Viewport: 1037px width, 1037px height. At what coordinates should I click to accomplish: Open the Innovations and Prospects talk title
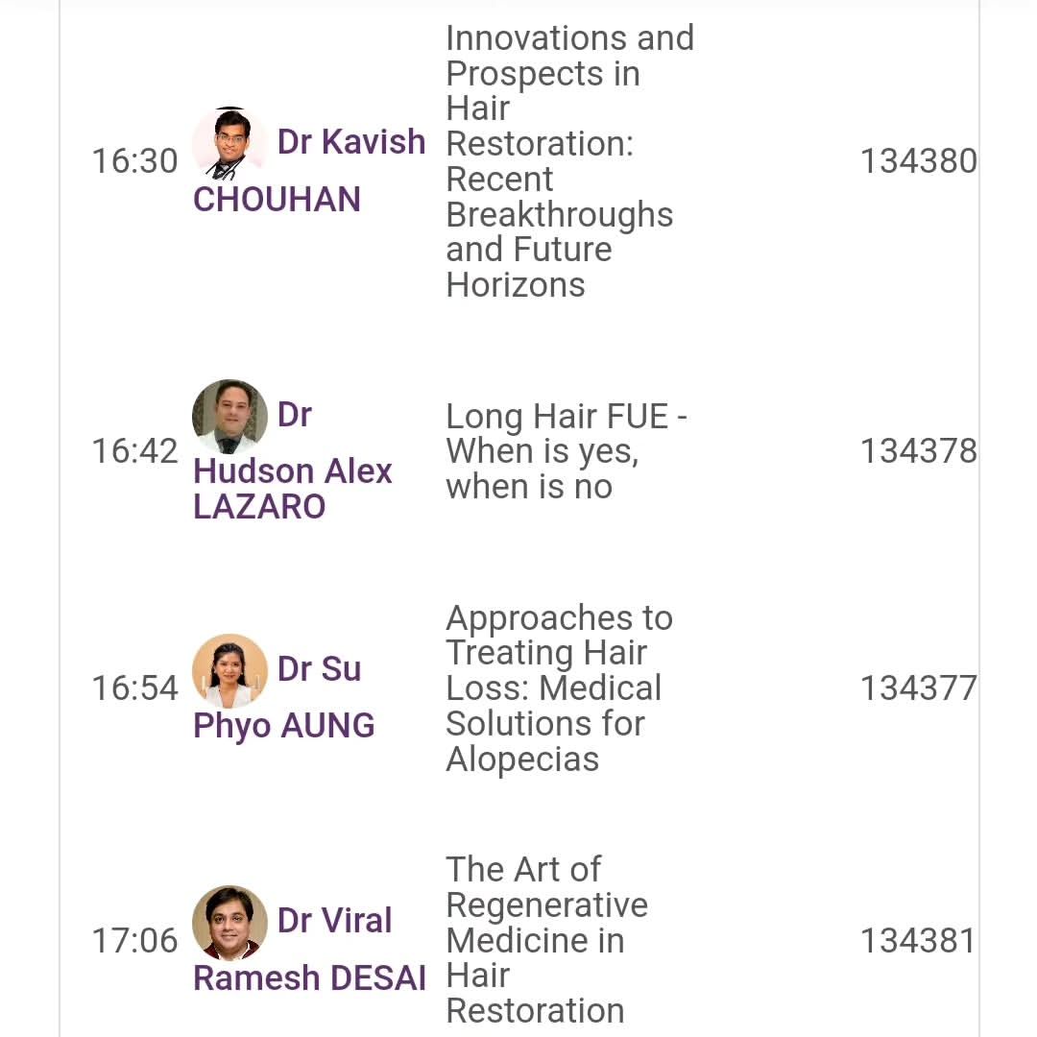(x=569, y=161)
